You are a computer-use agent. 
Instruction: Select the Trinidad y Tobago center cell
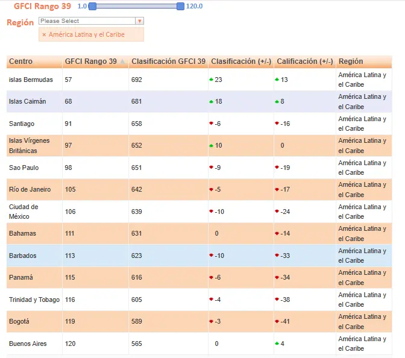pyautogui.click(x=34, y=300)
